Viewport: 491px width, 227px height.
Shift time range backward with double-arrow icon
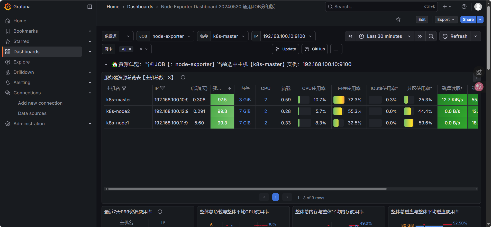(350, 36)
